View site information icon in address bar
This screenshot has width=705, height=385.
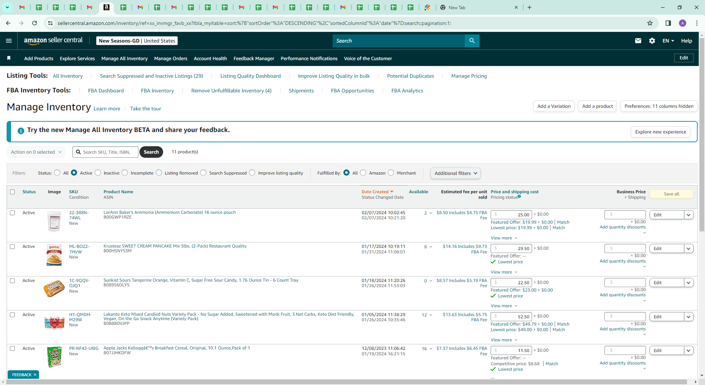50,23
